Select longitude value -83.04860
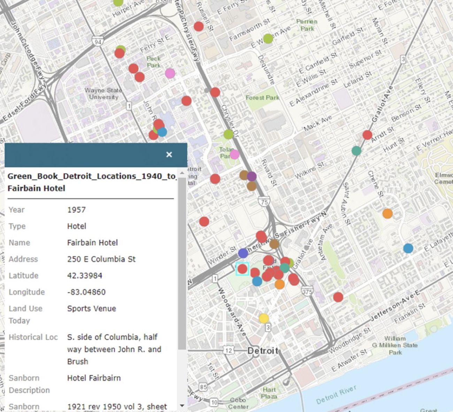Image resolution: width=453 pixels, height=412 pixels. tap(86, 292)
